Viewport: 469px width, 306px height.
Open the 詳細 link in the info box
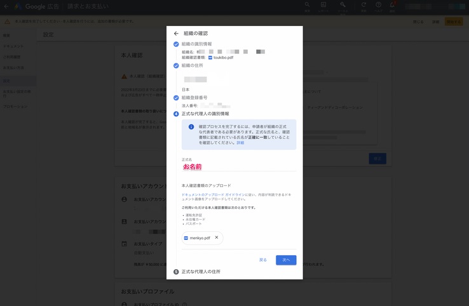[240, 143]
